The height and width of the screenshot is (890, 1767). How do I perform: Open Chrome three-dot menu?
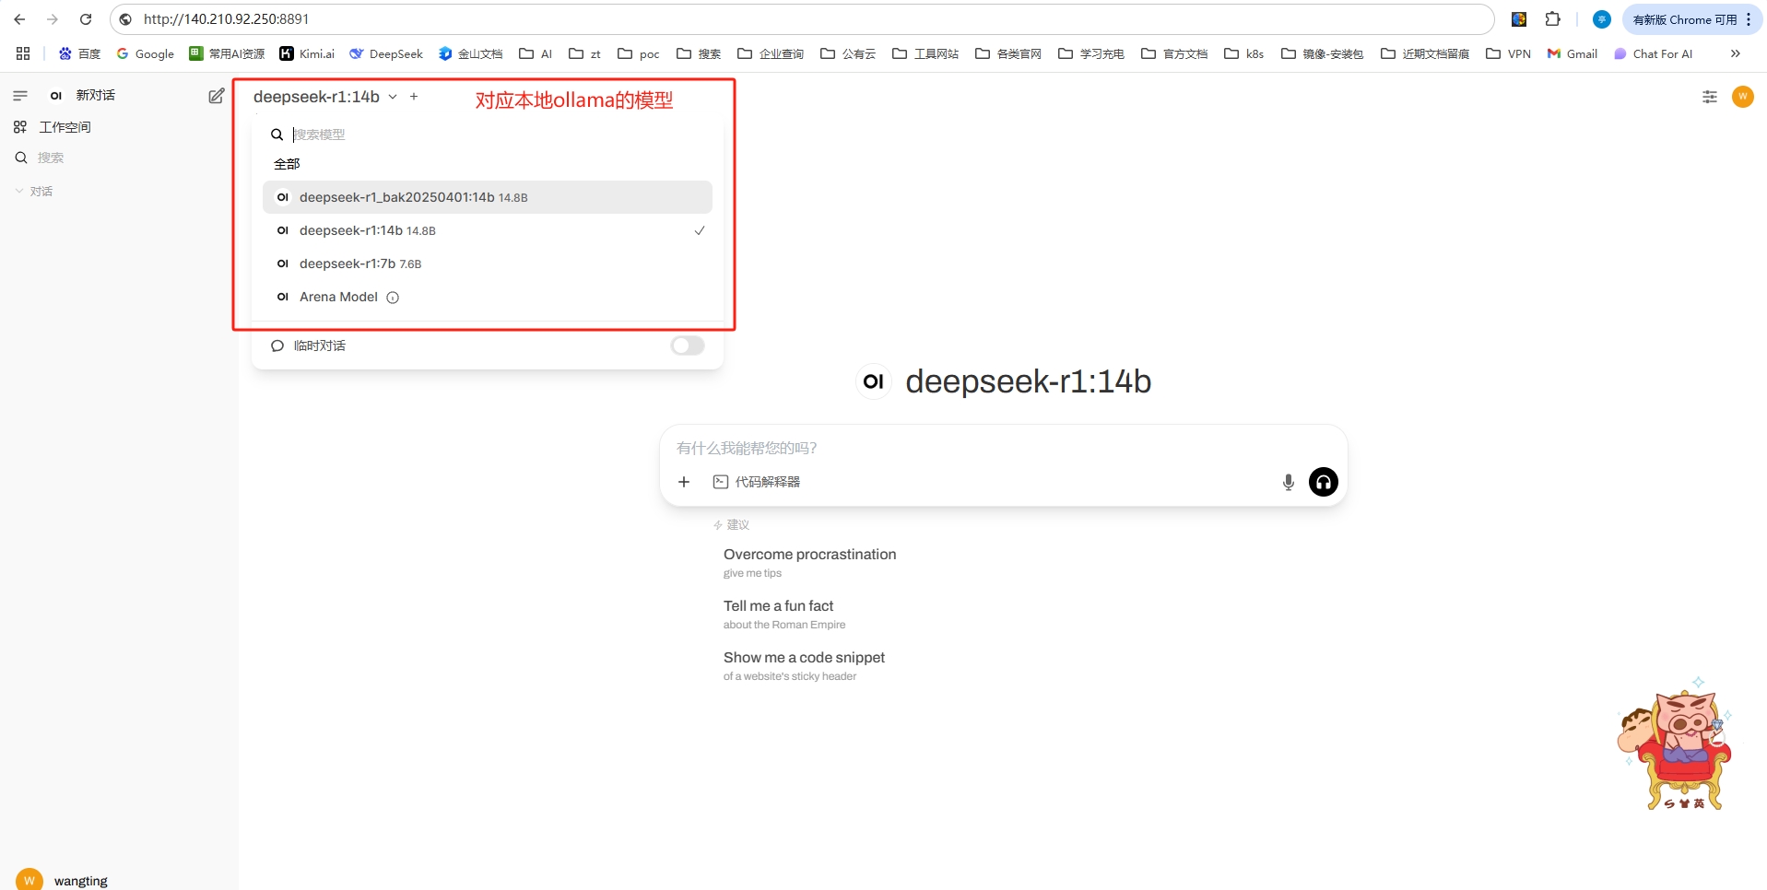1749,19
